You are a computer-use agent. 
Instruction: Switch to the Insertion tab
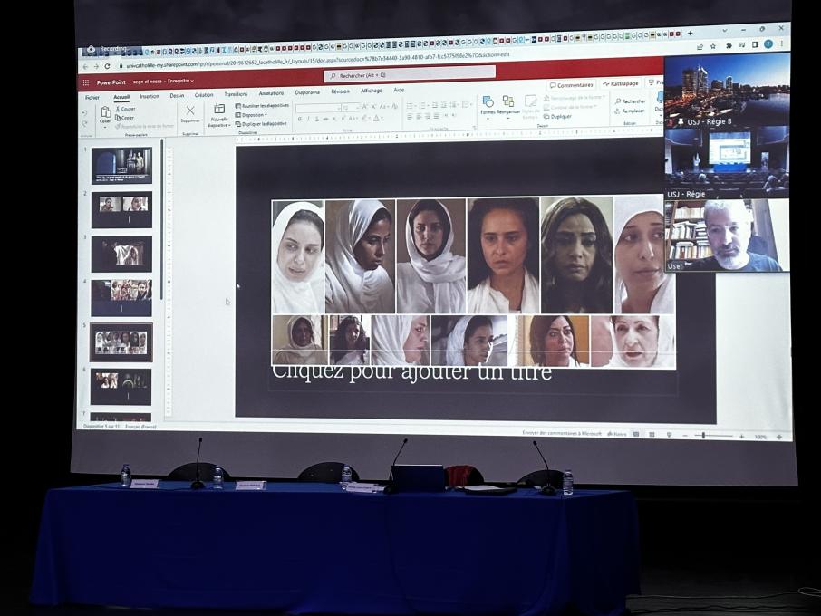click(150, 97)
